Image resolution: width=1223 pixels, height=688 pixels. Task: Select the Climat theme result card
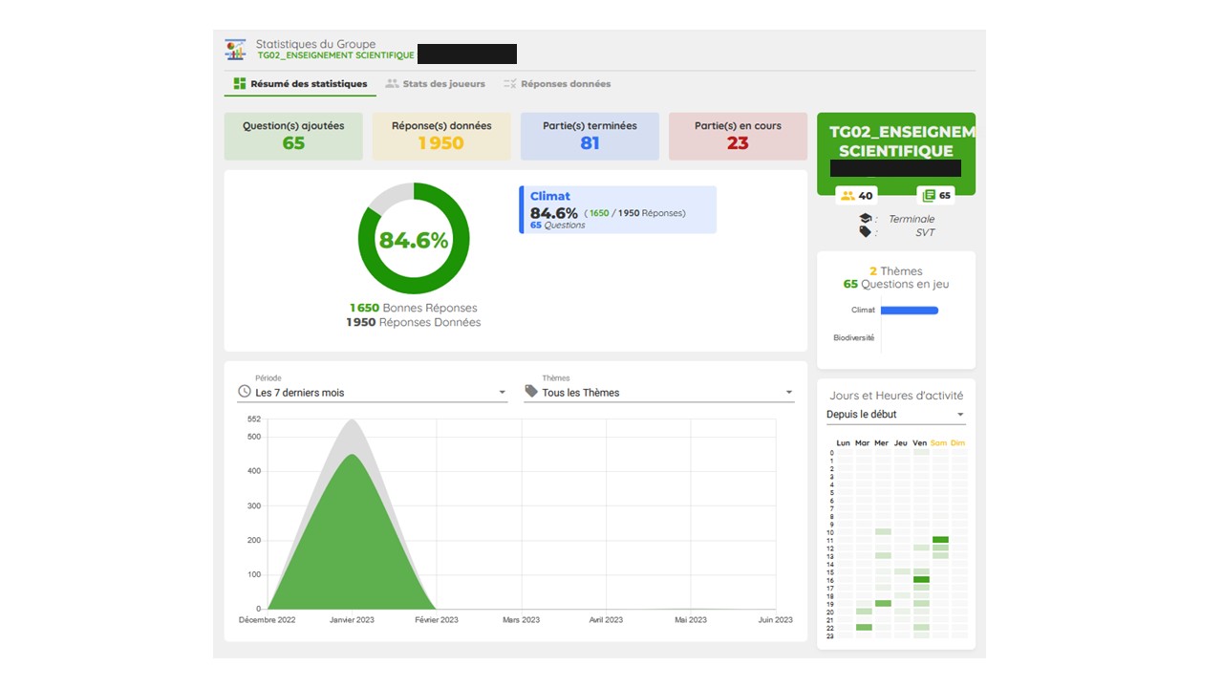[618, 209]
